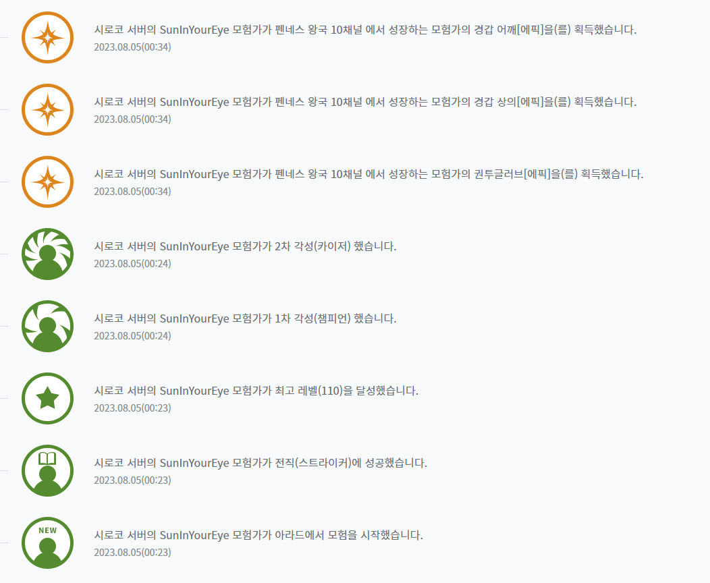Click the orange star icon for 경갑 상의 entry

[x=47, y=109]
